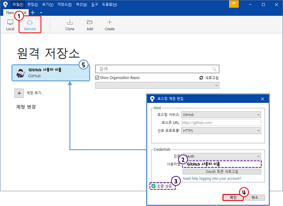This screenshot has height=206, width=283.
Task: Click the 새로고침 refresh label
Action: 212,78
